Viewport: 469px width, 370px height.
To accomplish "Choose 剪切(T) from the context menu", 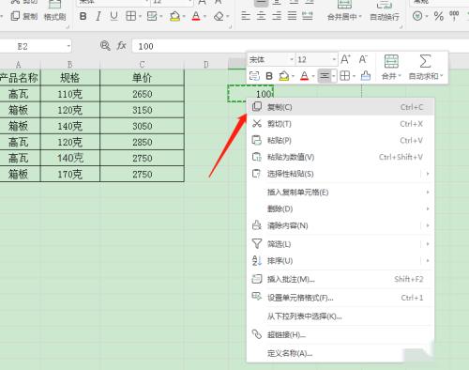I will pos(340,124).
